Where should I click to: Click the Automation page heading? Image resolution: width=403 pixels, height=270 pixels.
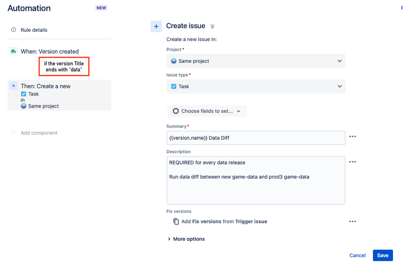[29, 8]
